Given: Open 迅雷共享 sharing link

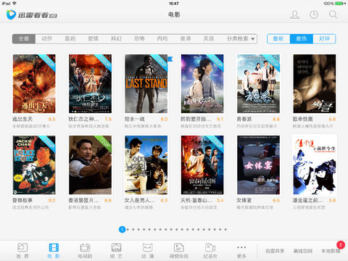Looking at the screenshot, I should tap(275, 251).
